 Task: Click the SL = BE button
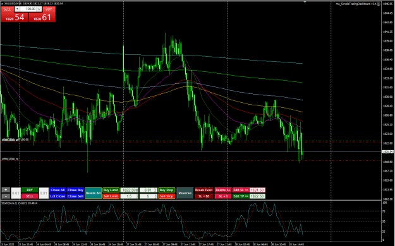click(x=204, y=196)
